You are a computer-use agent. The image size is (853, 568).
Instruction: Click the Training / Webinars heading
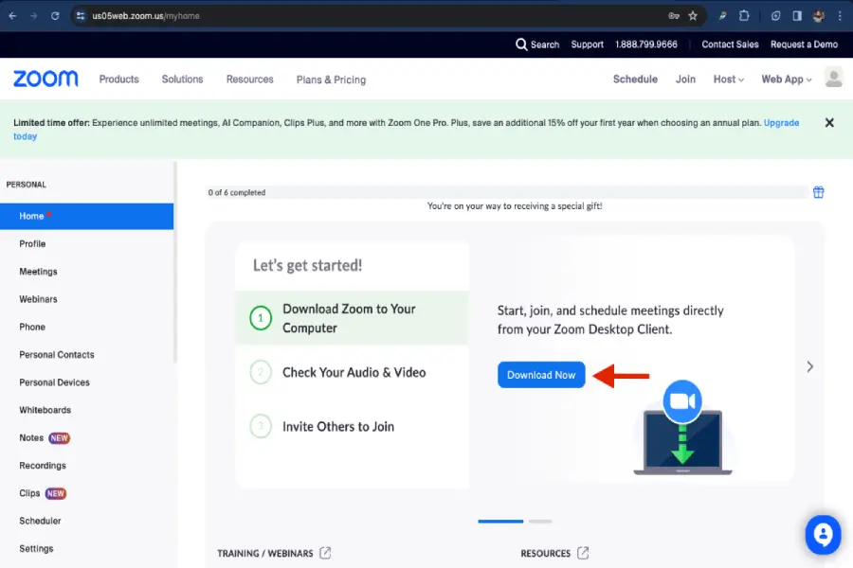click(265, 553)
